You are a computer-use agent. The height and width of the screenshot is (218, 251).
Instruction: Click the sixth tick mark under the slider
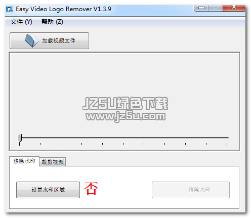(x=123, y=144)
